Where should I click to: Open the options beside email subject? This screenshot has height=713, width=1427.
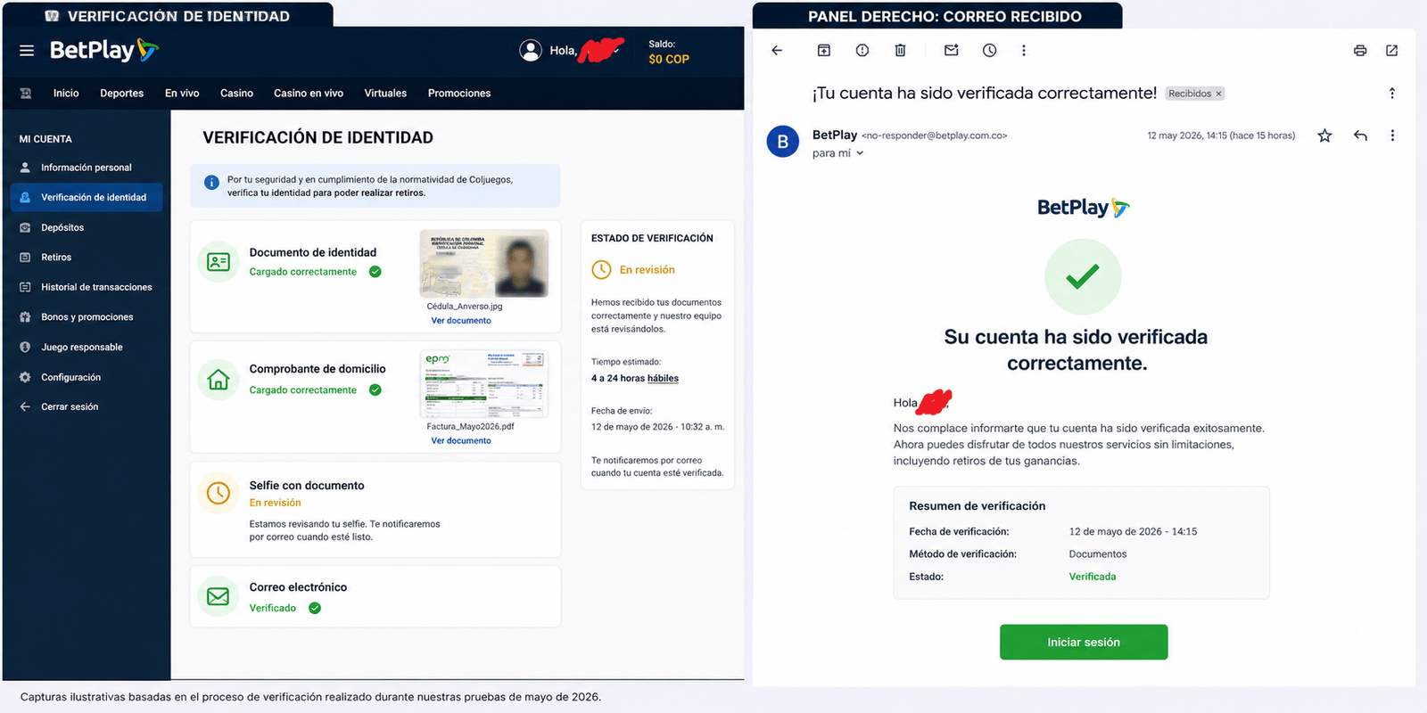coord(1392,94)
